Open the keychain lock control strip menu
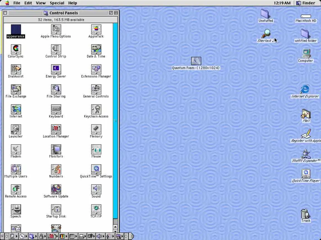The height and width of the screenshot is (240, 321). coord(42,236)
